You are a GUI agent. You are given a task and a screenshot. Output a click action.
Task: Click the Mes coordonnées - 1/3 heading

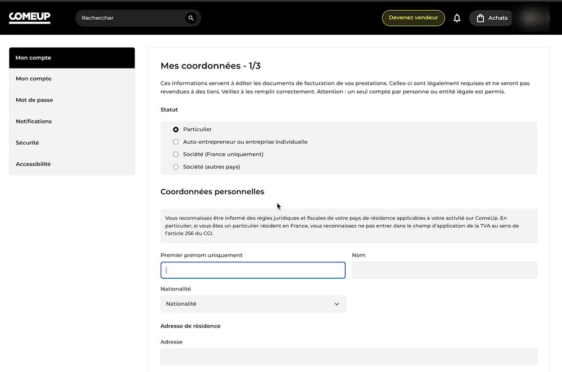click(210, 66)
